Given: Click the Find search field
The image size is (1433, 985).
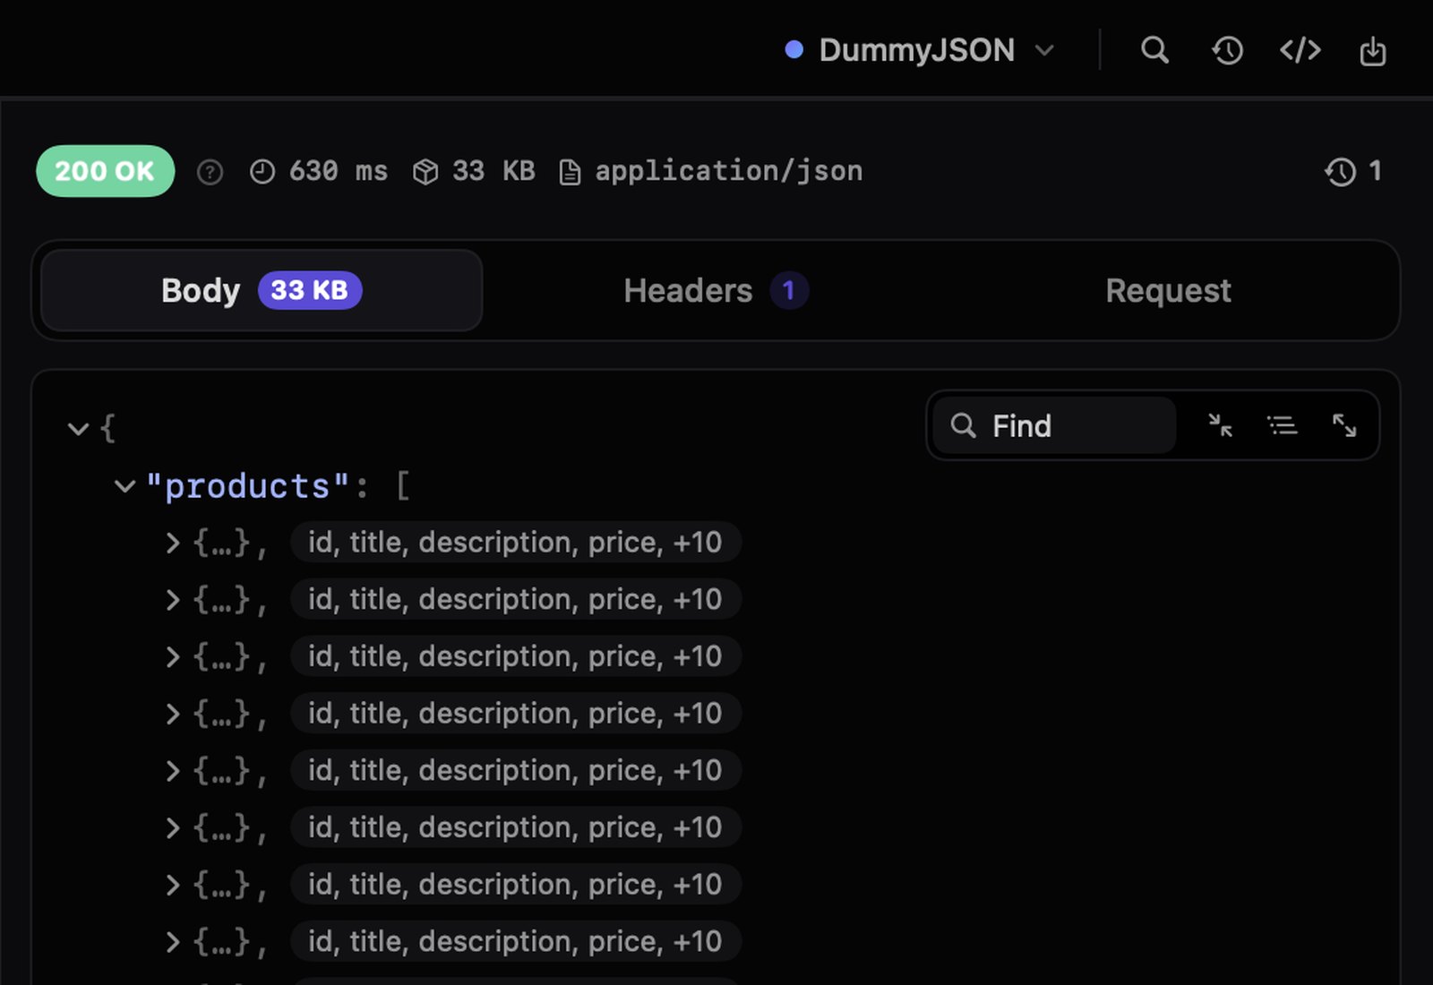Looking at the screenshot, I should pyautogui.click(x=1054, y=425).
